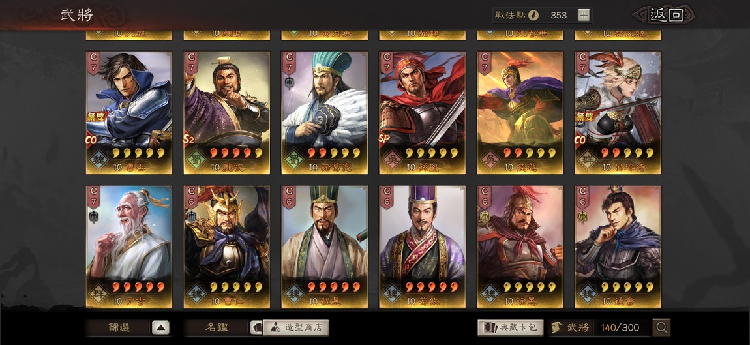Viewport: 750px width, 345px height.
Task: Click the 群 faction badge on 于吉 card
Action: 100,293
